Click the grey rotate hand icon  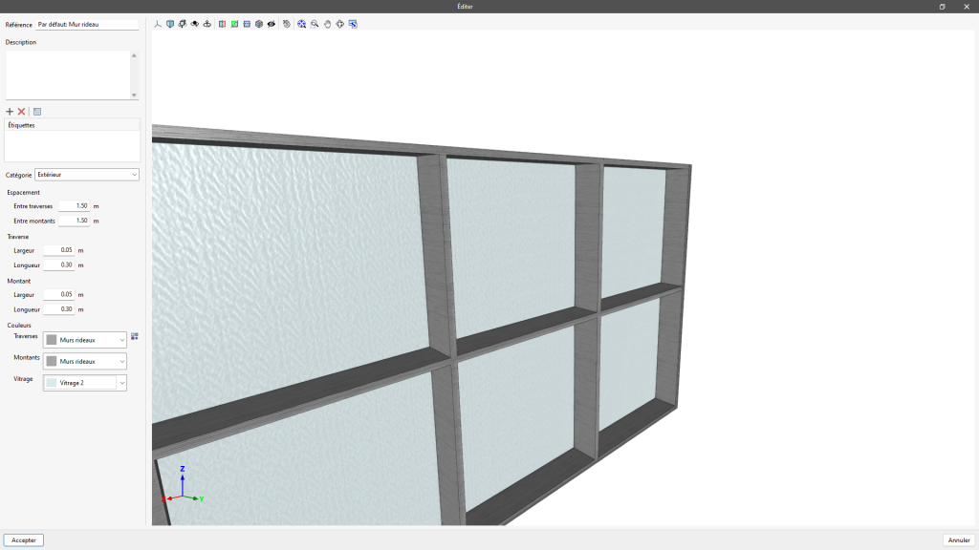(x=287, y=24)
